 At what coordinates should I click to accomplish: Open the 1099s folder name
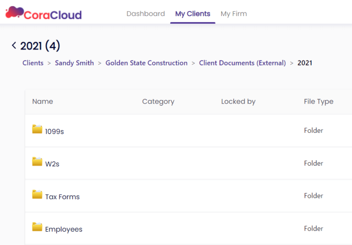[55, 131]
